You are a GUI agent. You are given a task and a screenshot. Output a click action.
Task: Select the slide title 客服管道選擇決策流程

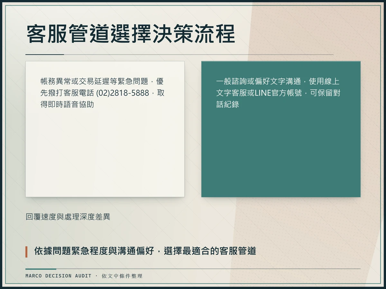click(x=131, y=34)
